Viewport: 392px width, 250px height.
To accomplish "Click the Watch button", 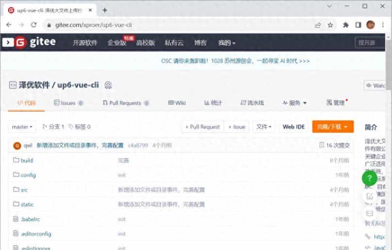I will point(375,86).
